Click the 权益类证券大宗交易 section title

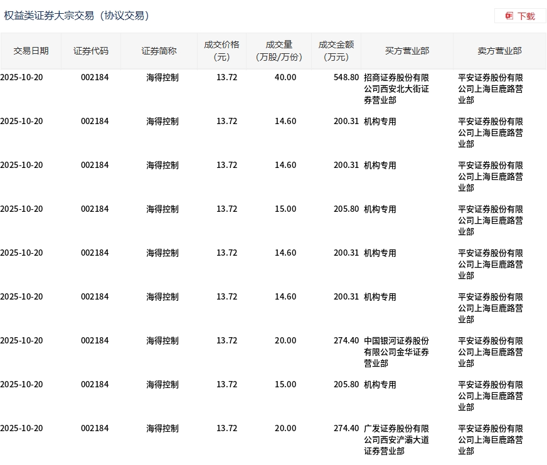coord(77,16)
